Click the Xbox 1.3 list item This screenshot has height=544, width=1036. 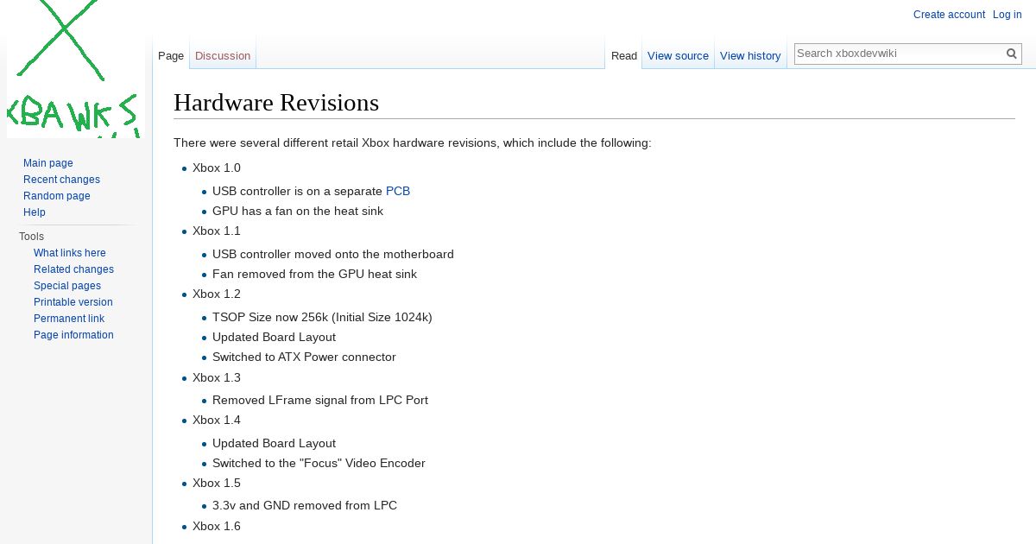point(217,377)
